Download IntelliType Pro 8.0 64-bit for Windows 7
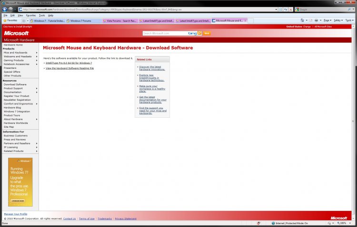357x227 pixels. [x=69, y=63]
